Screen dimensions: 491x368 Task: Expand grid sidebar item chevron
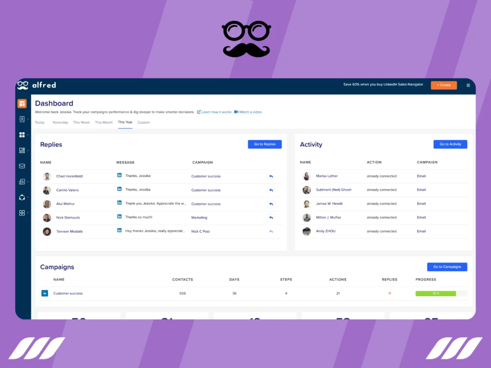coord(28,135)
